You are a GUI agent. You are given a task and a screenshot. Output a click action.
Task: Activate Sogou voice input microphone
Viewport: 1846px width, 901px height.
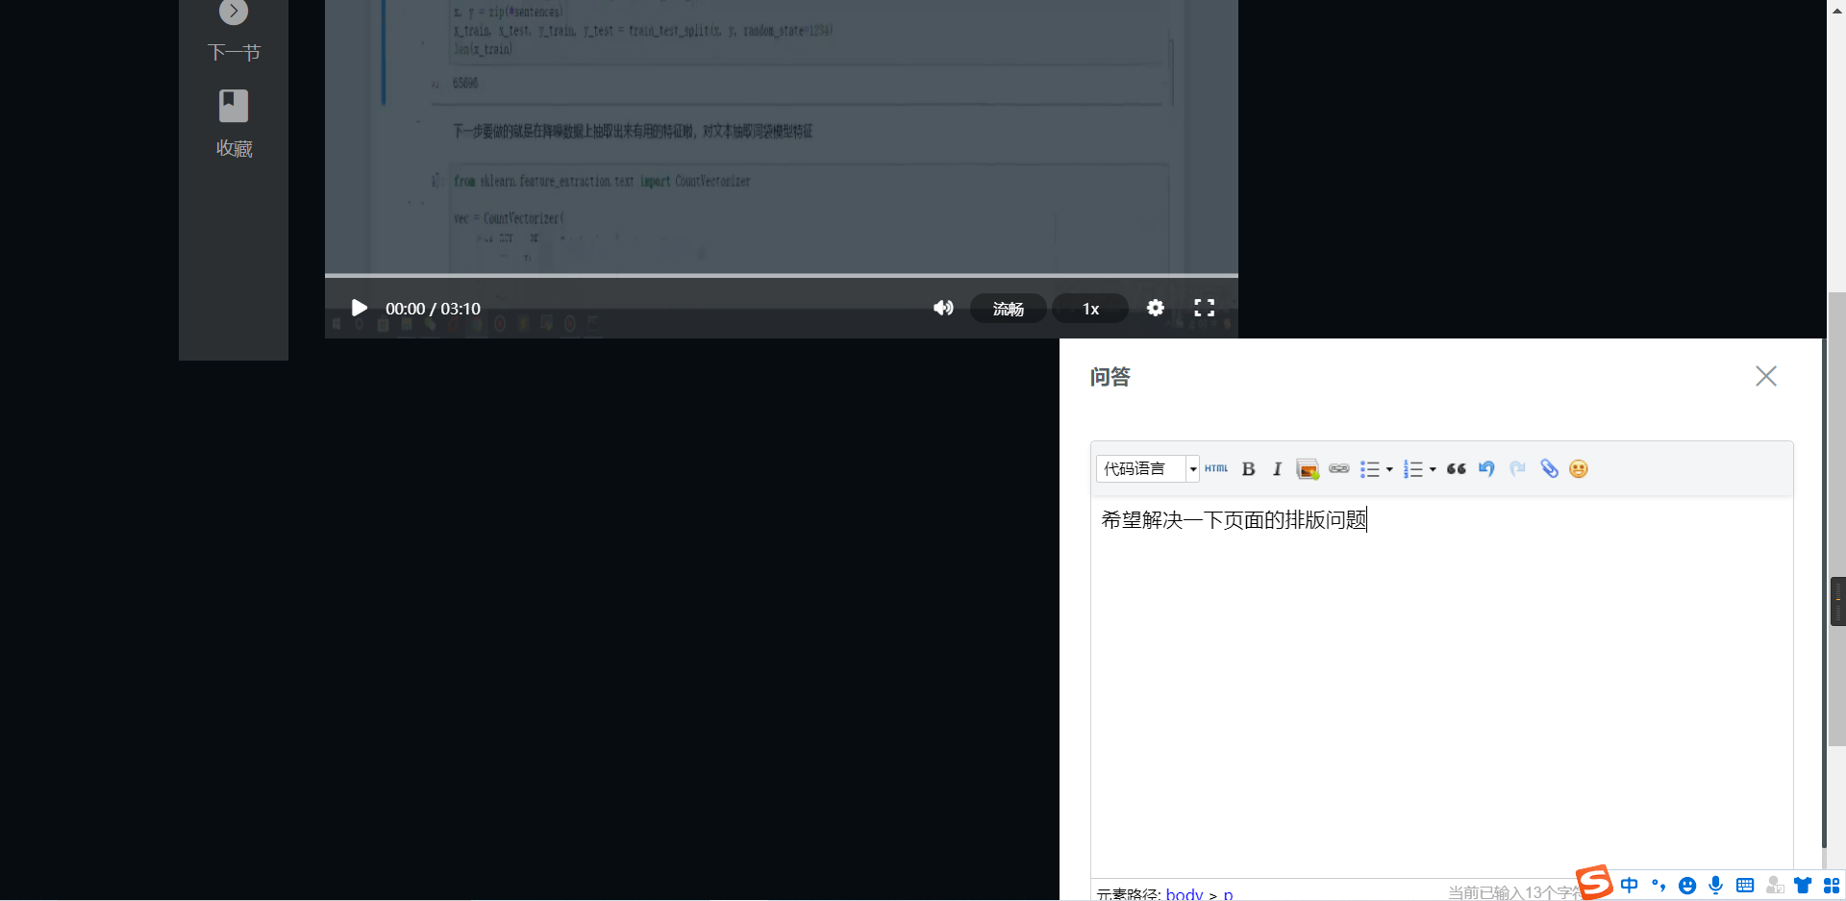click(x=1715, y=885)
